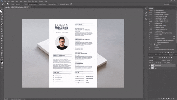177x100 pixels.
Task: Expand the Cast Shadow (type) action
Action: [154, 18]
